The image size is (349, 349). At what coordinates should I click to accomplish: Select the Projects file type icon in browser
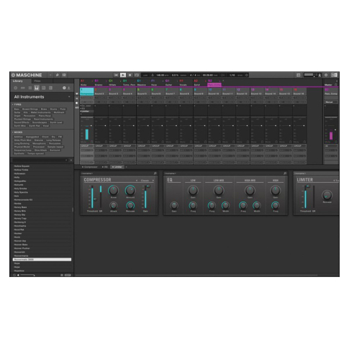point(16,88)
